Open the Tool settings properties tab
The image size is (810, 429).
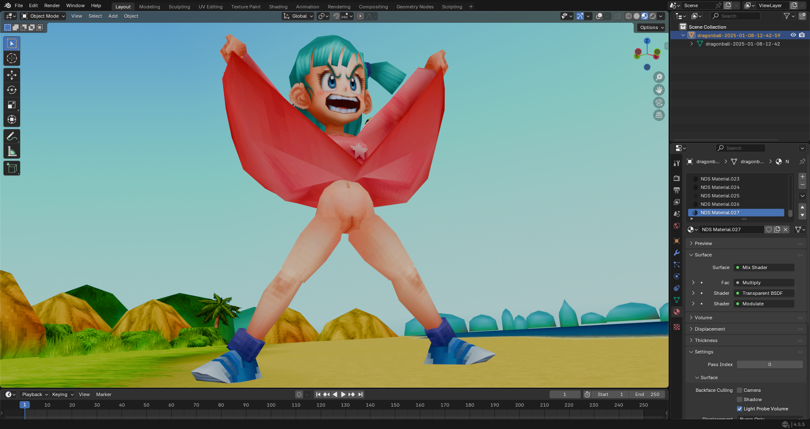pyautogui.click(x=677, y=163)
